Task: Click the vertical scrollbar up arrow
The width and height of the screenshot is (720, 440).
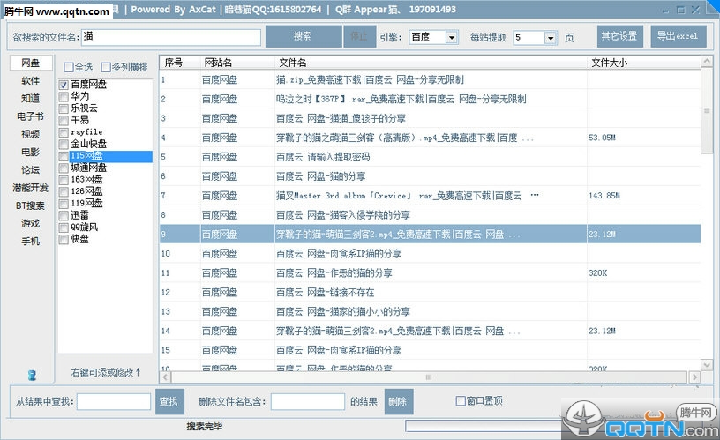Action: 706,61
